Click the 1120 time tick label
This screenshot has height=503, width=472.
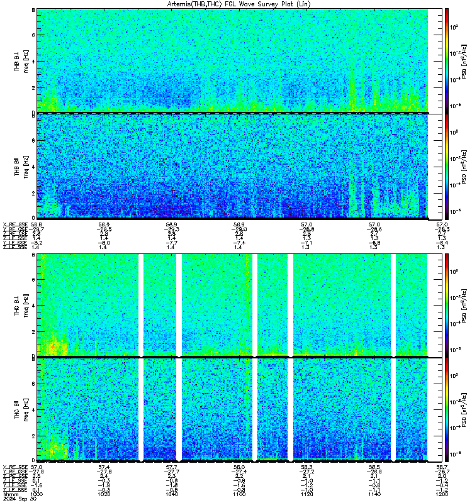(x=306, y=494)
